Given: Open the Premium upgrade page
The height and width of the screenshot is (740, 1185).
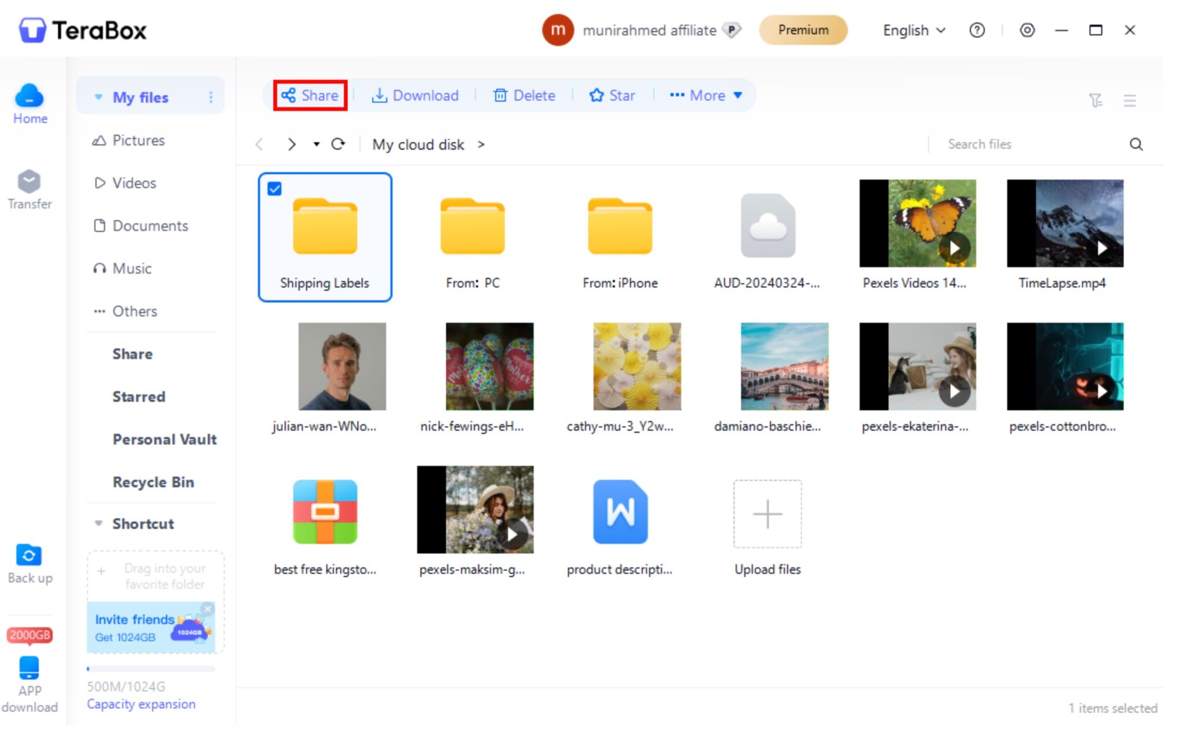Looking at the screenshot, I should [x=803, y=30].
